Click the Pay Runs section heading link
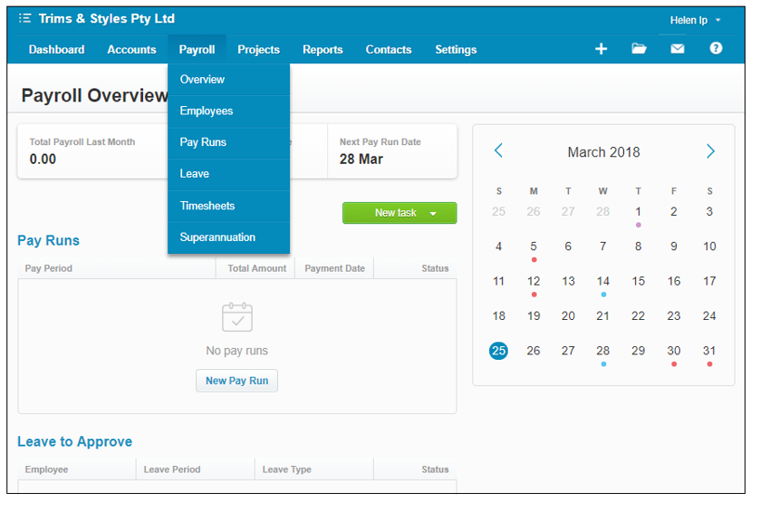This screenshot has width=760, height=513. (49, 240)
